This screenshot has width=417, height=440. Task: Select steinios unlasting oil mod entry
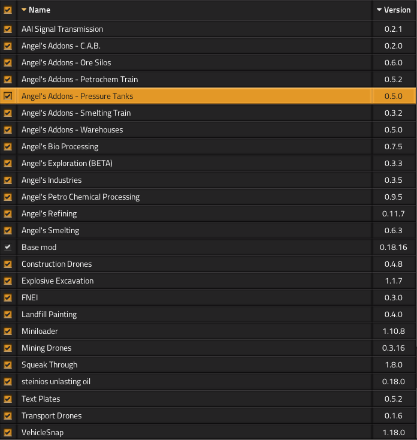(56, 381)
